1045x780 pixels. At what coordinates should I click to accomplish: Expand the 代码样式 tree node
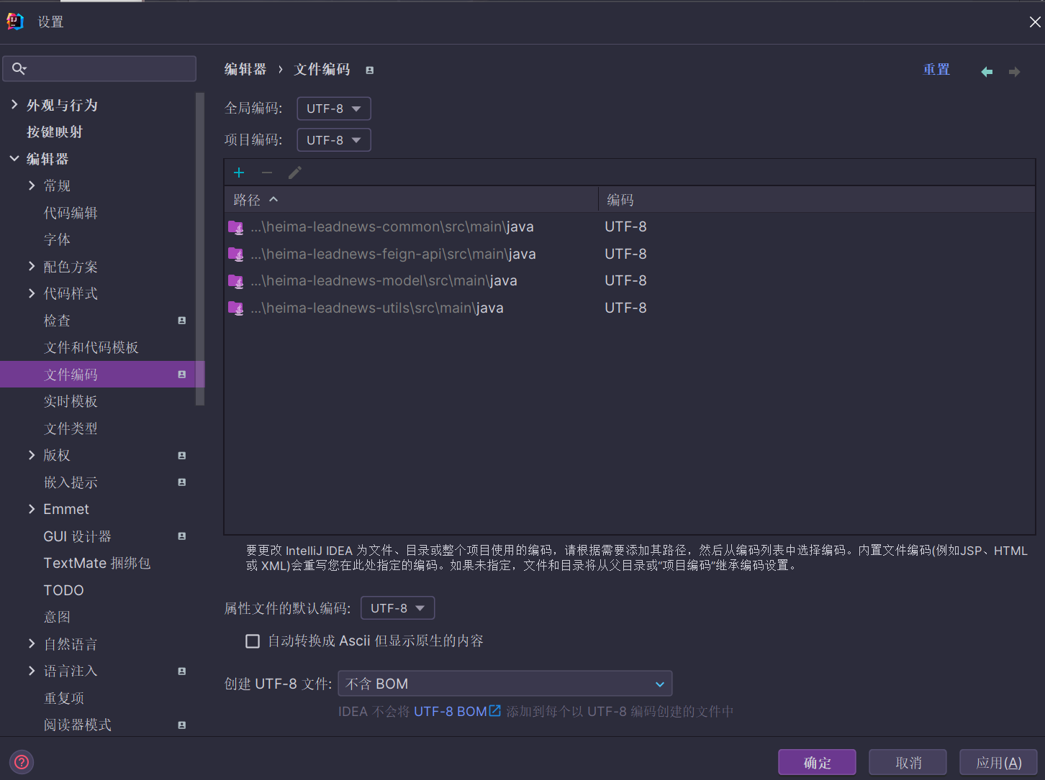point(32,293)
